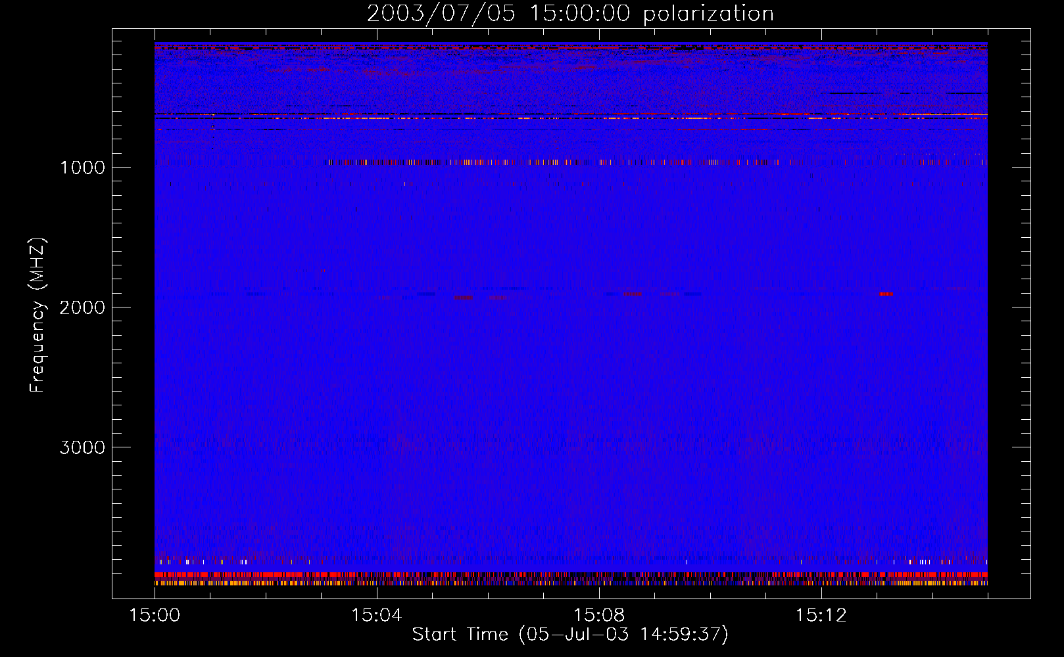Click the 3000 frequency tick label

82,447
